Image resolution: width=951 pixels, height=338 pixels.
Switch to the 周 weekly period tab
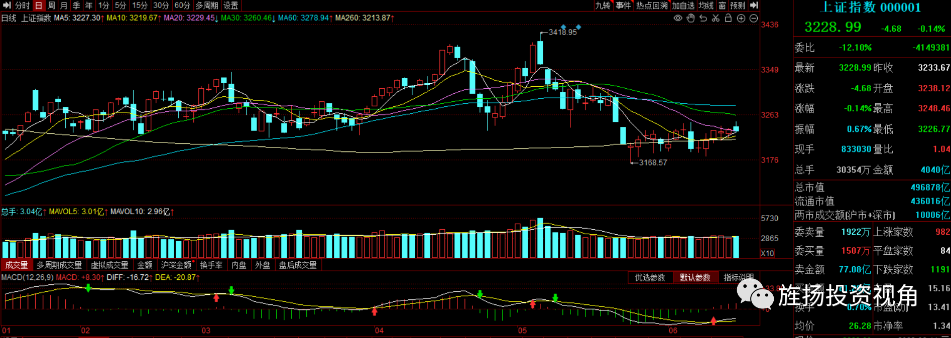click(51, 6)
